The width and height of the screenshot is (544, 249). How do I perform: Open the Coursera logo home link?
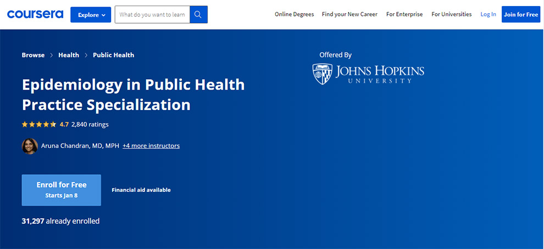35,14
